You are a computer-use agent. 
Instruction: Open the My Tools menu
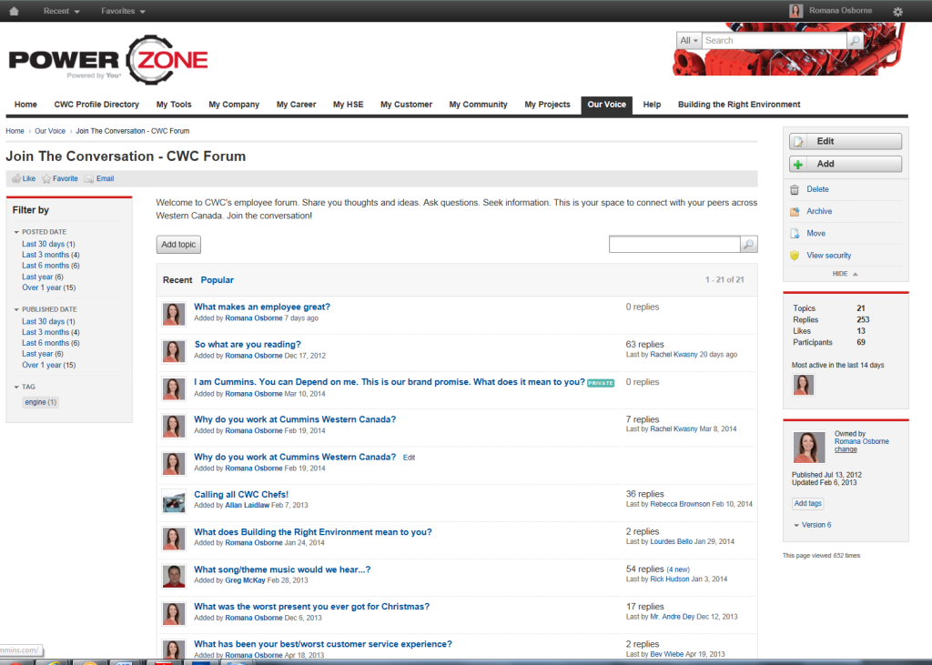[x=174, y=105]
